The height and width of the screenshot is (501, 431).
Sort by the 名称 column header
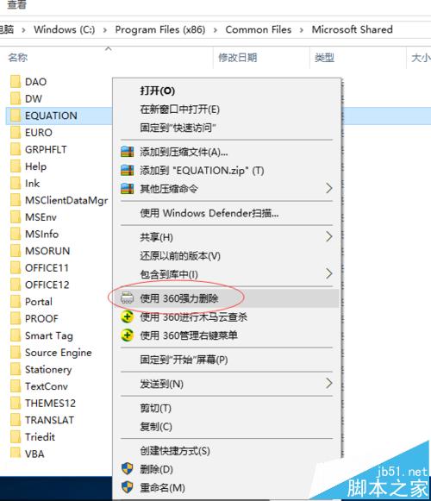(18, 58)
